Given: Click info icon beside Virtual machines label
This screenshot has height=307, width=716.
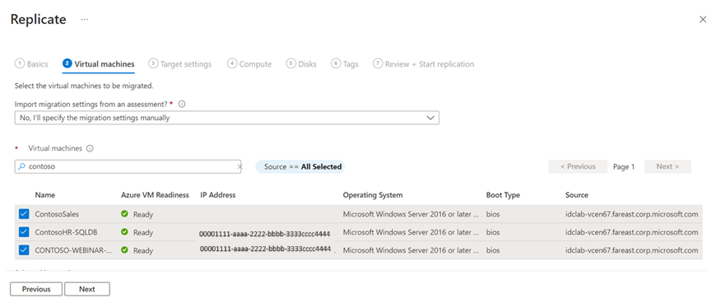Looking at the screenshot, I should point(90,148).
